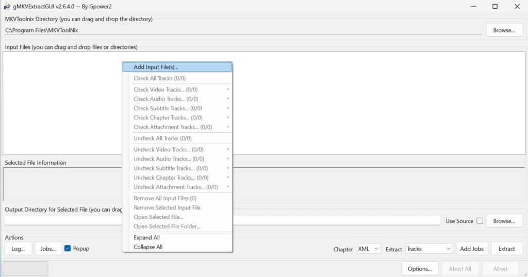The image size is (528, 277).
Task: Toggle the Popup checkbox
Action: tap(68, 249)
